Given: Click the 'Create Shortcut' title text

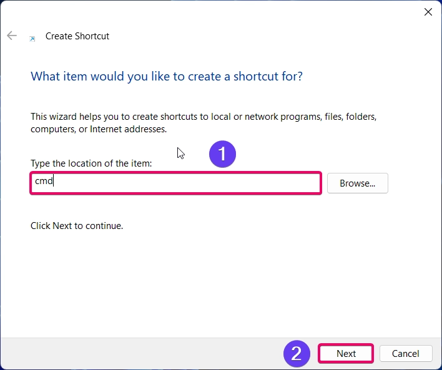Looking at the screenshot, I should click(77, 36).
